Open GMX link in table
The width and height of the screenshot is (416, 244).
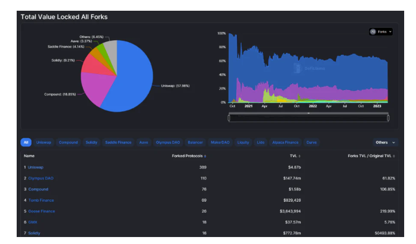(33, 223)
